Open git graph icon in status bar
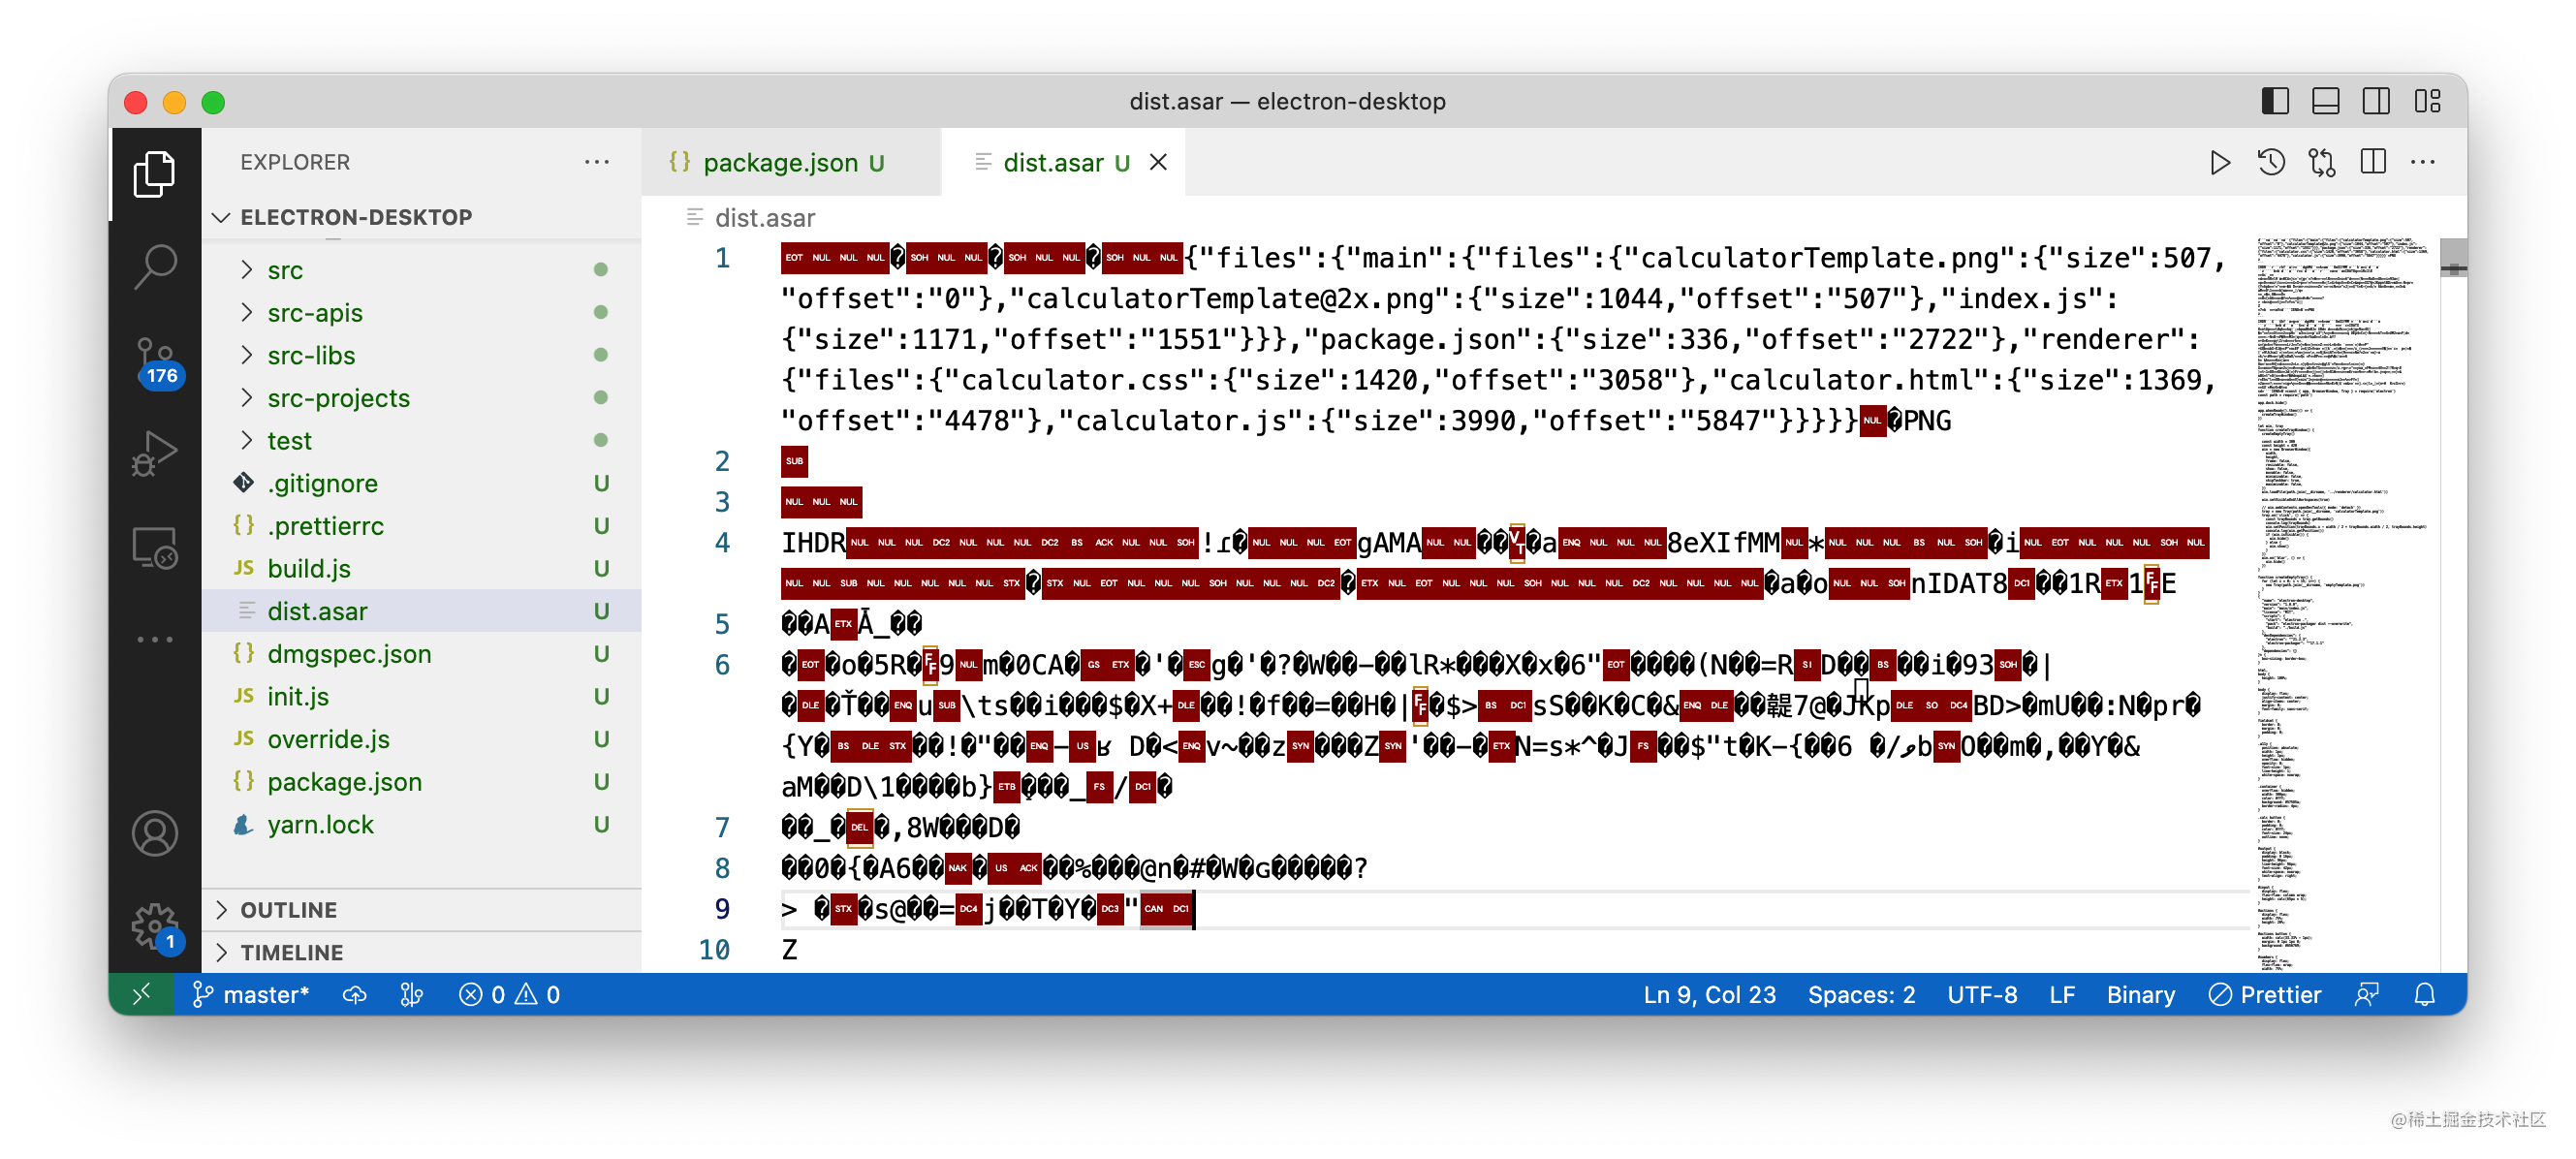Screen dimensions: 2576x1159 (411, 994)
